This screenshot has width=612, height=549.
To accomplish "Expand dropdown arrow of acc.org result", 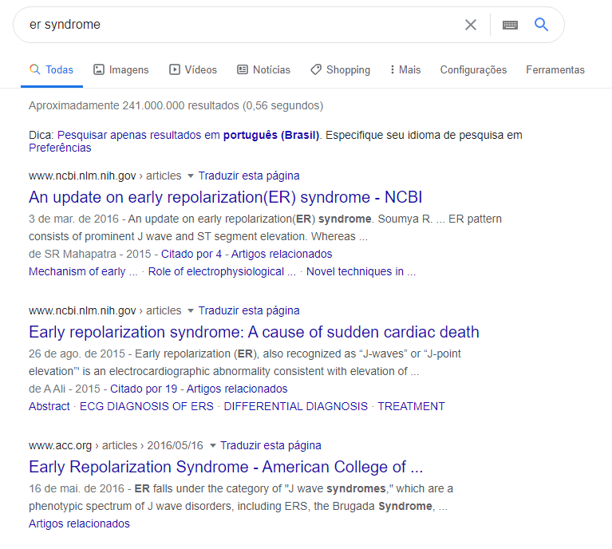I will coord(213,445).
